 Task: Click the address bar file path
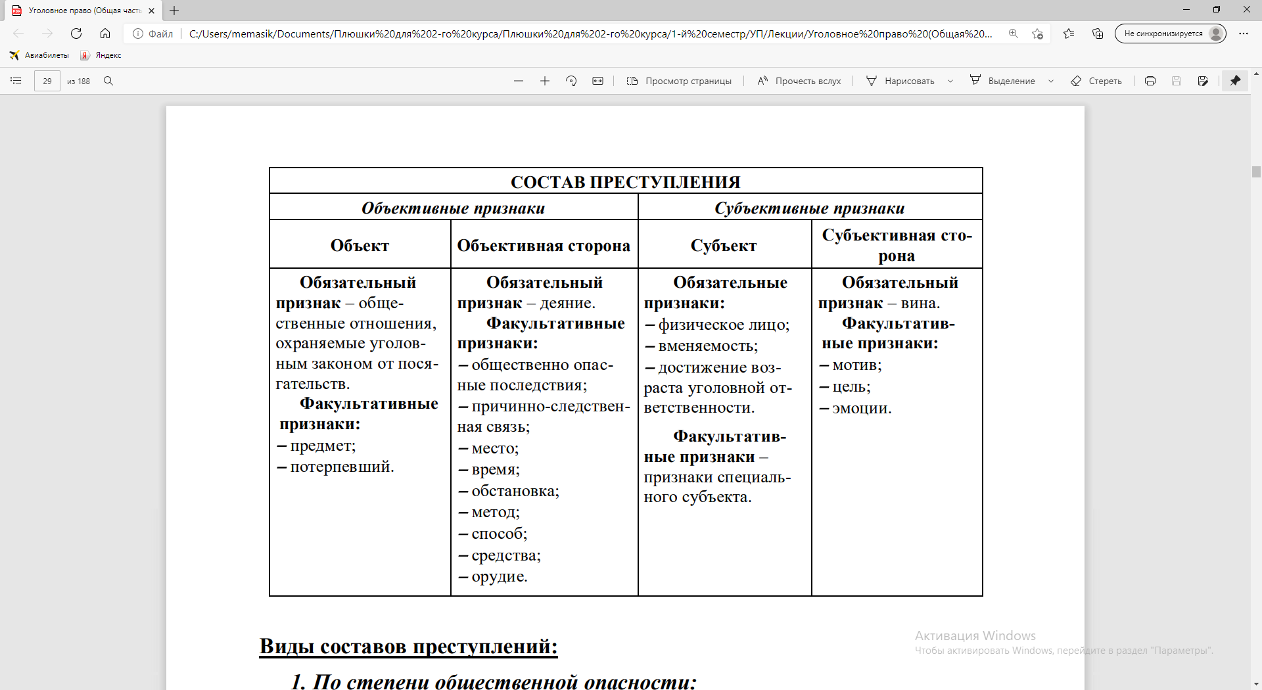(x=590, y=34)
